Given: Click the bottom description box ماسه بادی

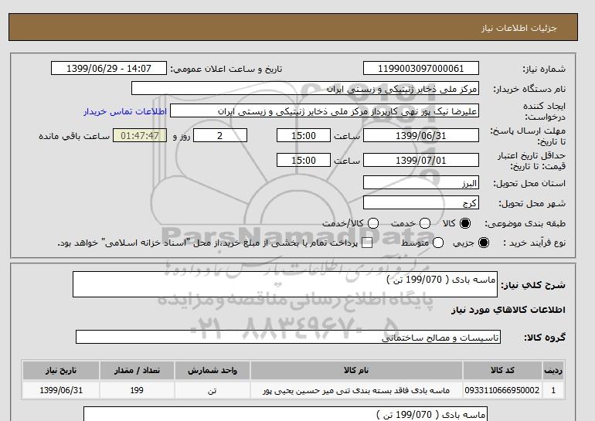Looking at the screenshot, I should (285, 414).
